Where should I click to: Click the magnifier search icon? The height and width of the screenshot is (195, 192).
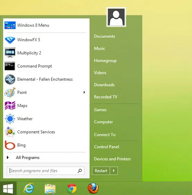click(80, 171)
